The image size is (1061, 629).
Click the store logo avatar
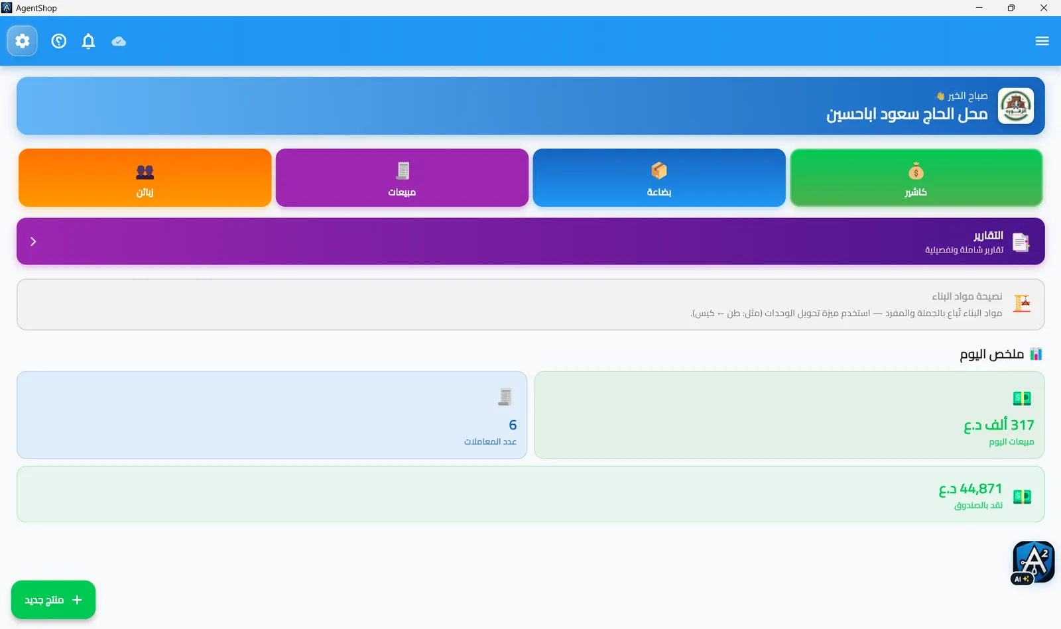tap(1016, 106)
